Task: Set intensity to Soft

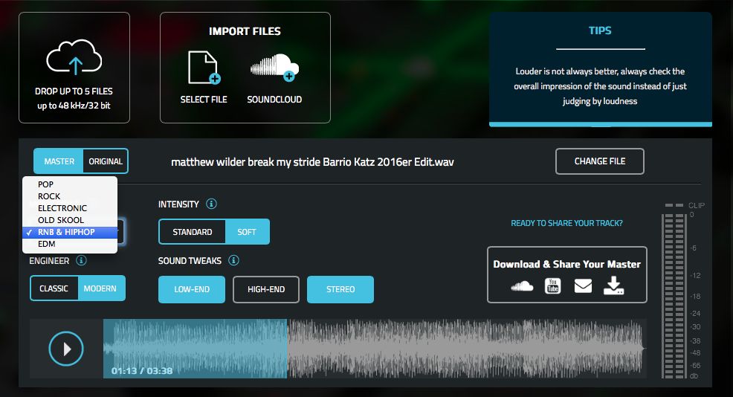Action: (x=247, y=232)
